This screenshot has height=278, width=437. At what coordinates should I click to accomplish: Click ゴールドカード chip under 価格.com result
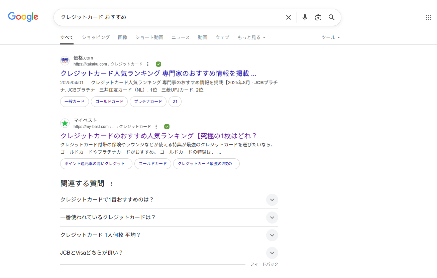point(109,102)
